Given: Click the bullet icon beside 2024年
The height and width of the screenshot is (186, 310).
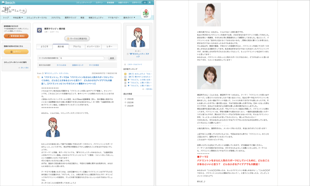Looking at the screenshot, I should point(125,99).
